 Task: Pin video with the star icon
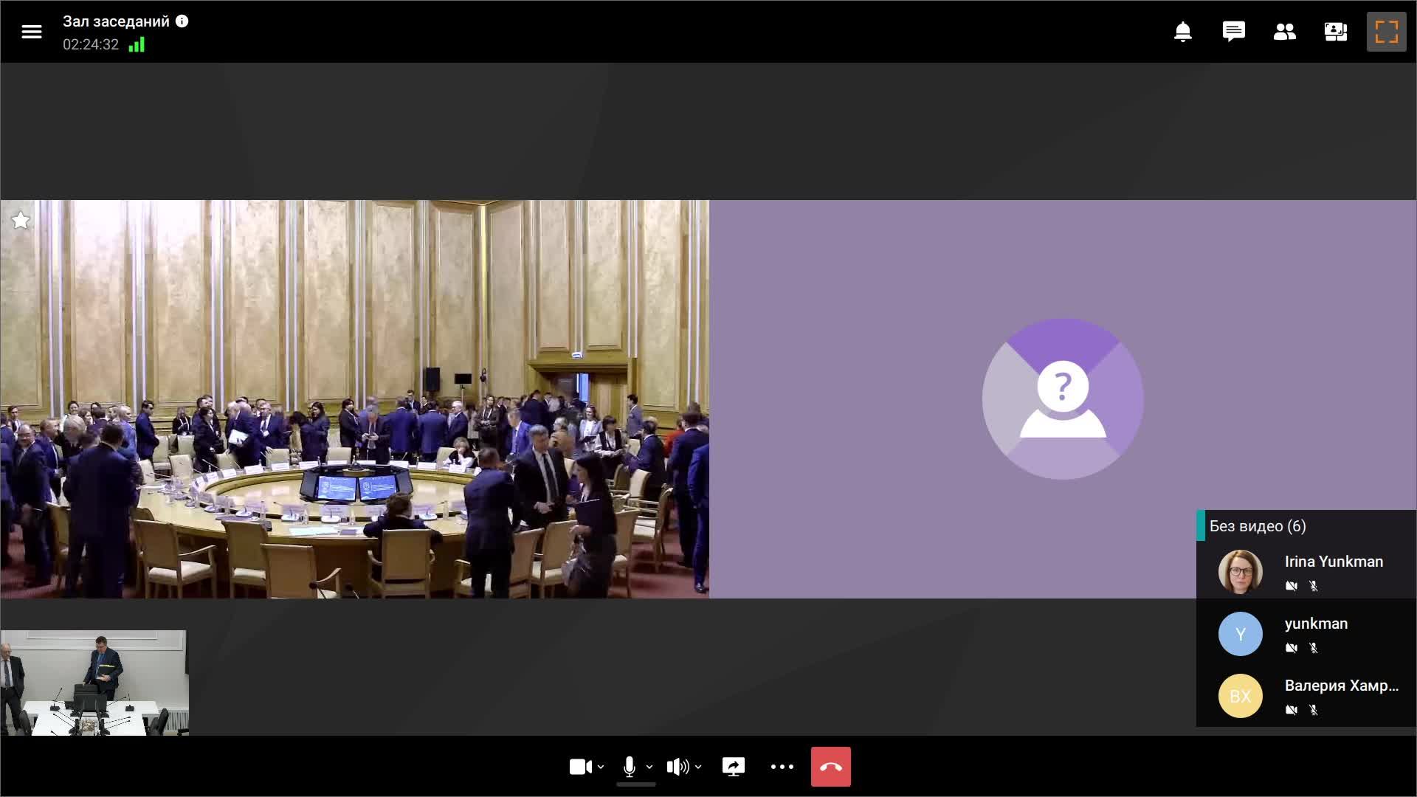pyautogui.click(x=21, y=220)
